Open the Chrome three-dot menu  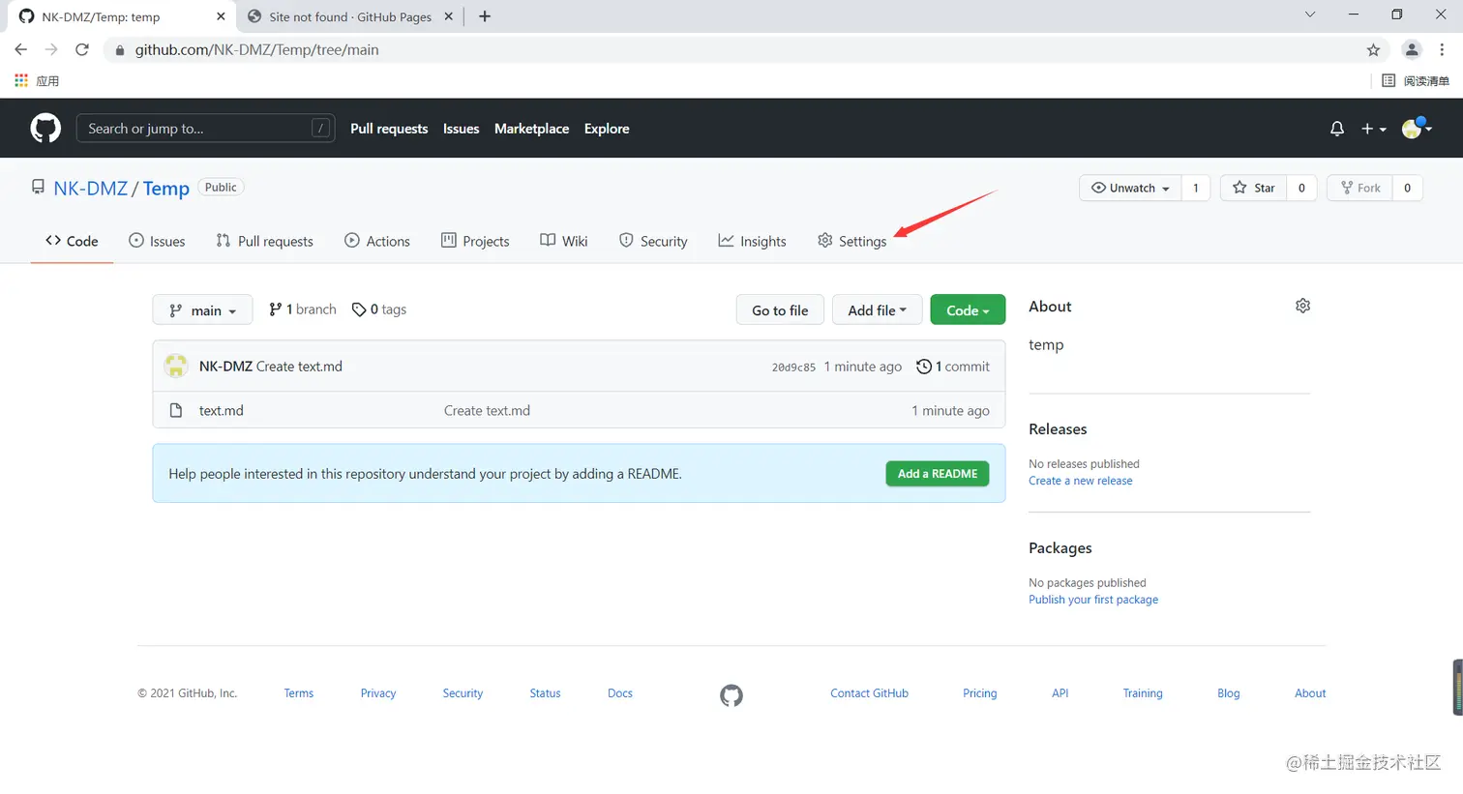click(1442, 50)
